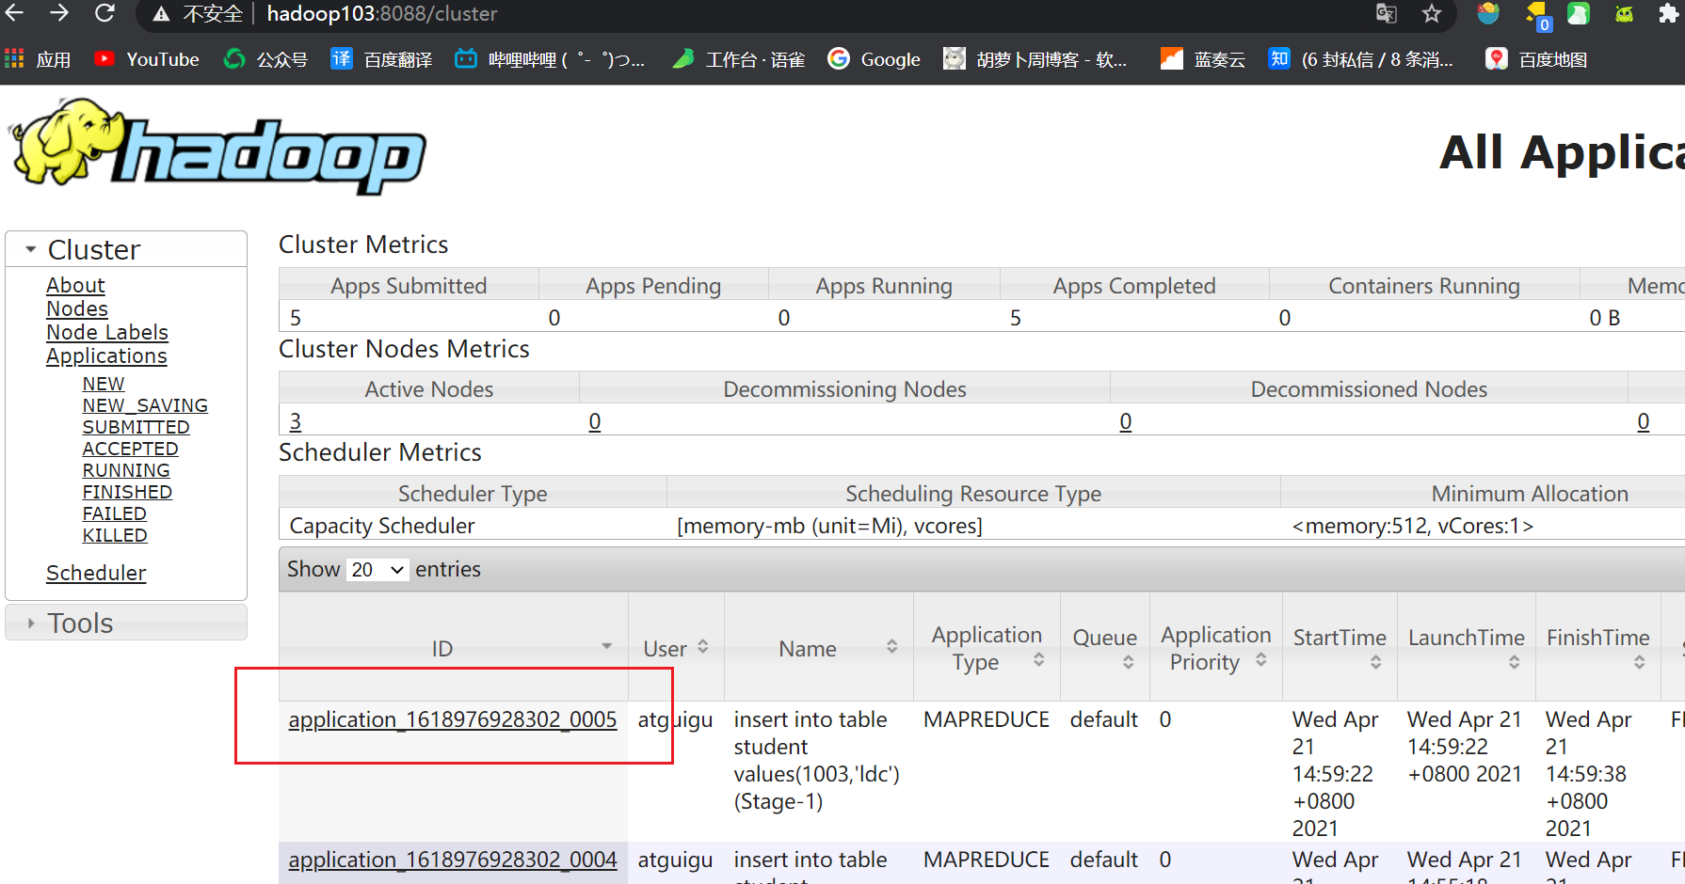This screenshot has width=1685, height=884.
Task: Click the green Evernote-style extension icon
Action: pos(1579,14)
